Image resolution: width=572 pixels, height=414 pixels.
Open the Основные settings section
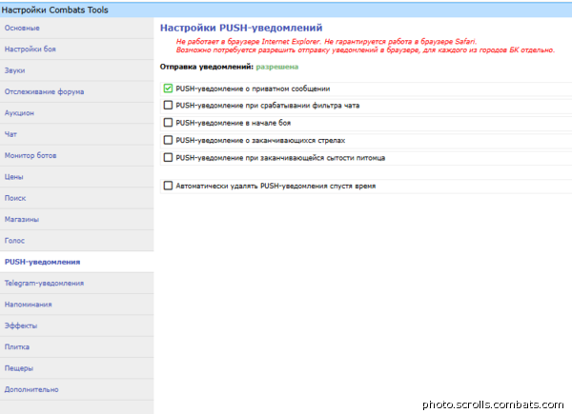[x=23, y=28]
